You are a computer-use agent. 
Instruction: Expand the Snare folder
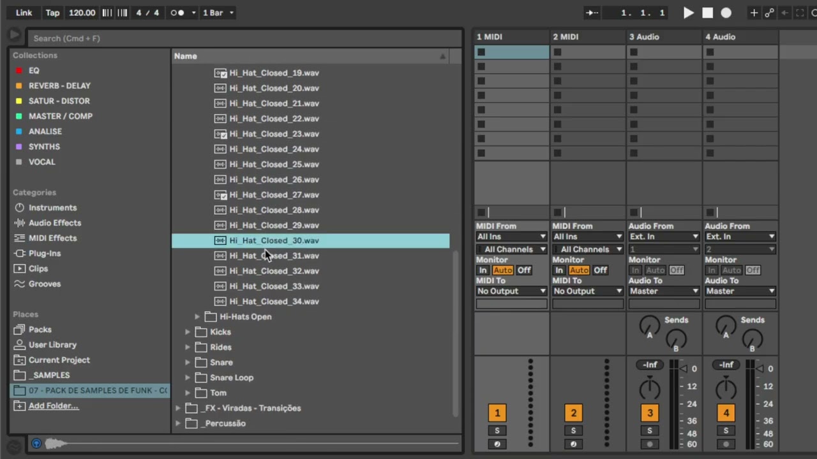coord(188,363)
